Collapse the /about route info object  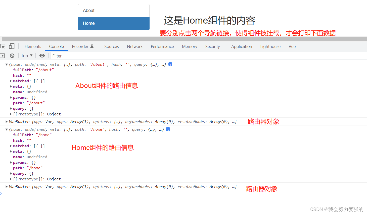tap(6, 64)
